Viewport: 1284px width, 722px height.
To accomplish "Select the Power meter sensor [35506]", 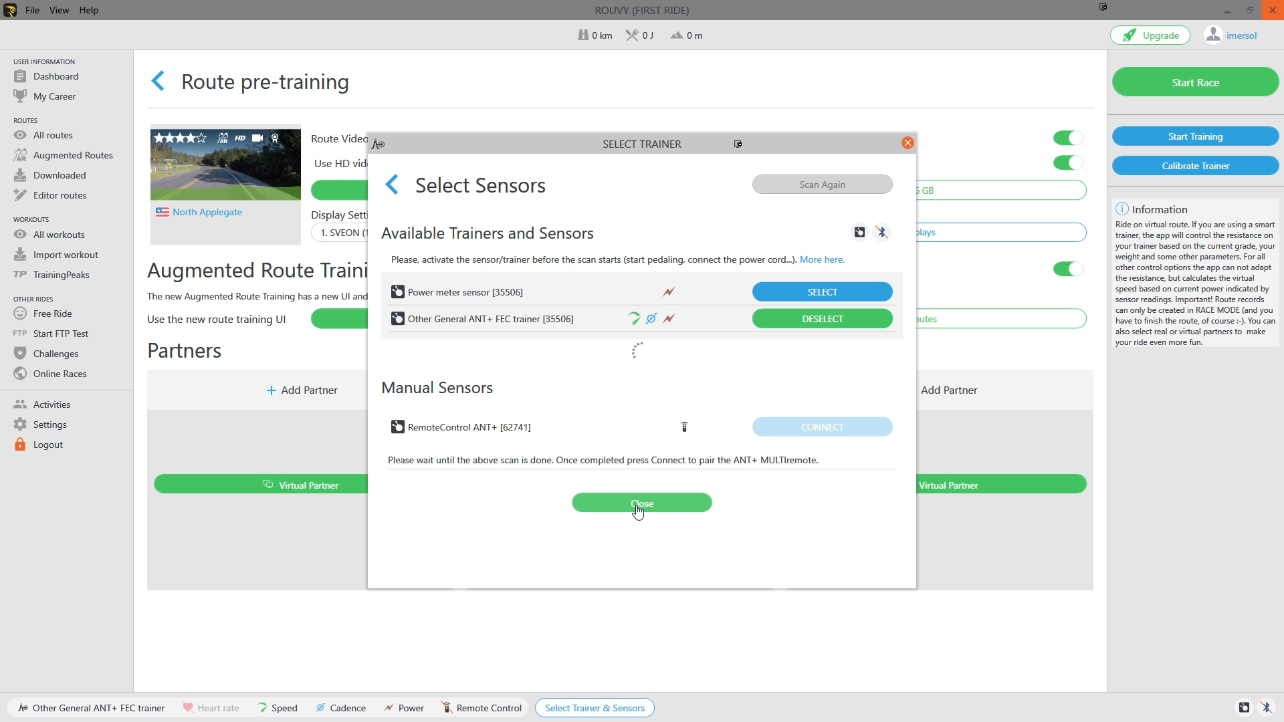I will (x=822, y=292).
